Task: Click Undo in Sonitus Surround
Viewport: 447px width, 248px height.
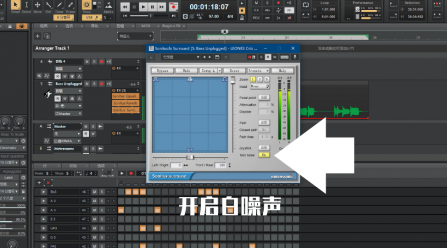Action: [x=186, y=71]
